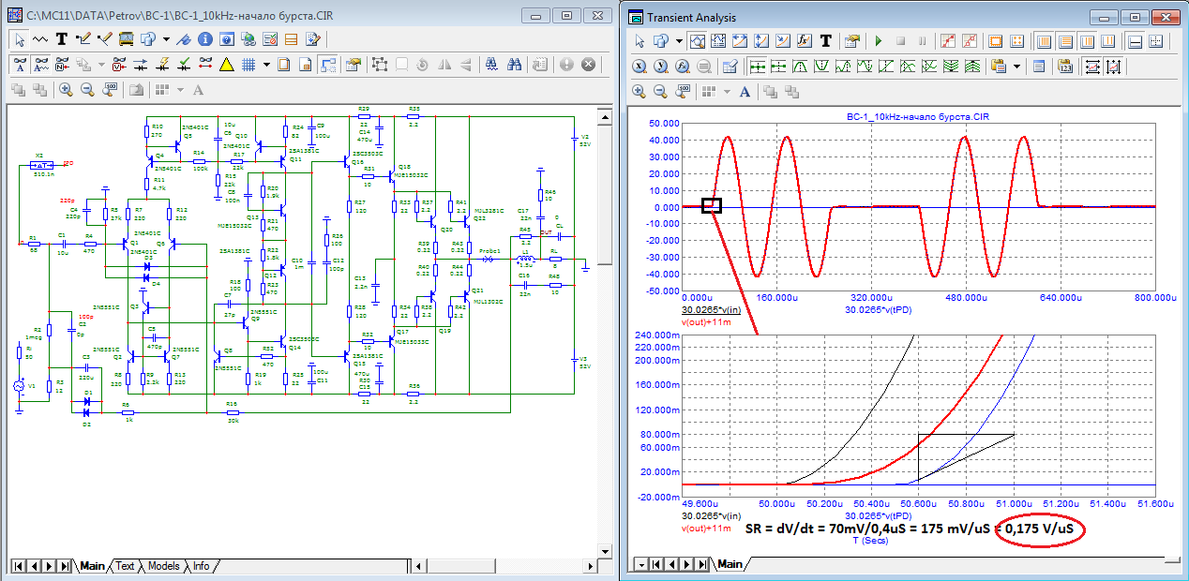Click the Find binoculars icon in schematic toolbar
The image size is (1189, 581).
pyautogui.click(x=514, y=65)
